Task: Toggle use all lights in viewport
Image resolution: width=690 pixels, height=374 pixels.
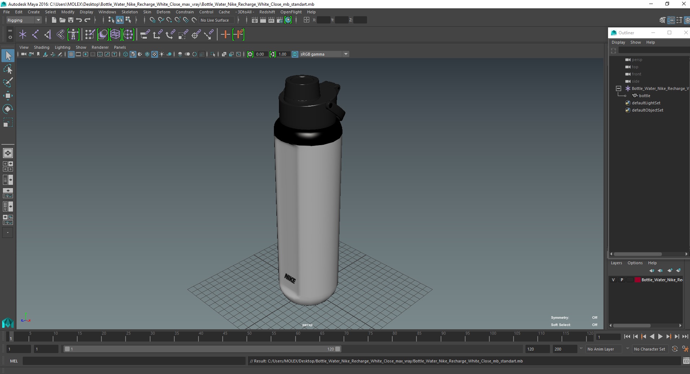Action: click(x=162, y=54)
